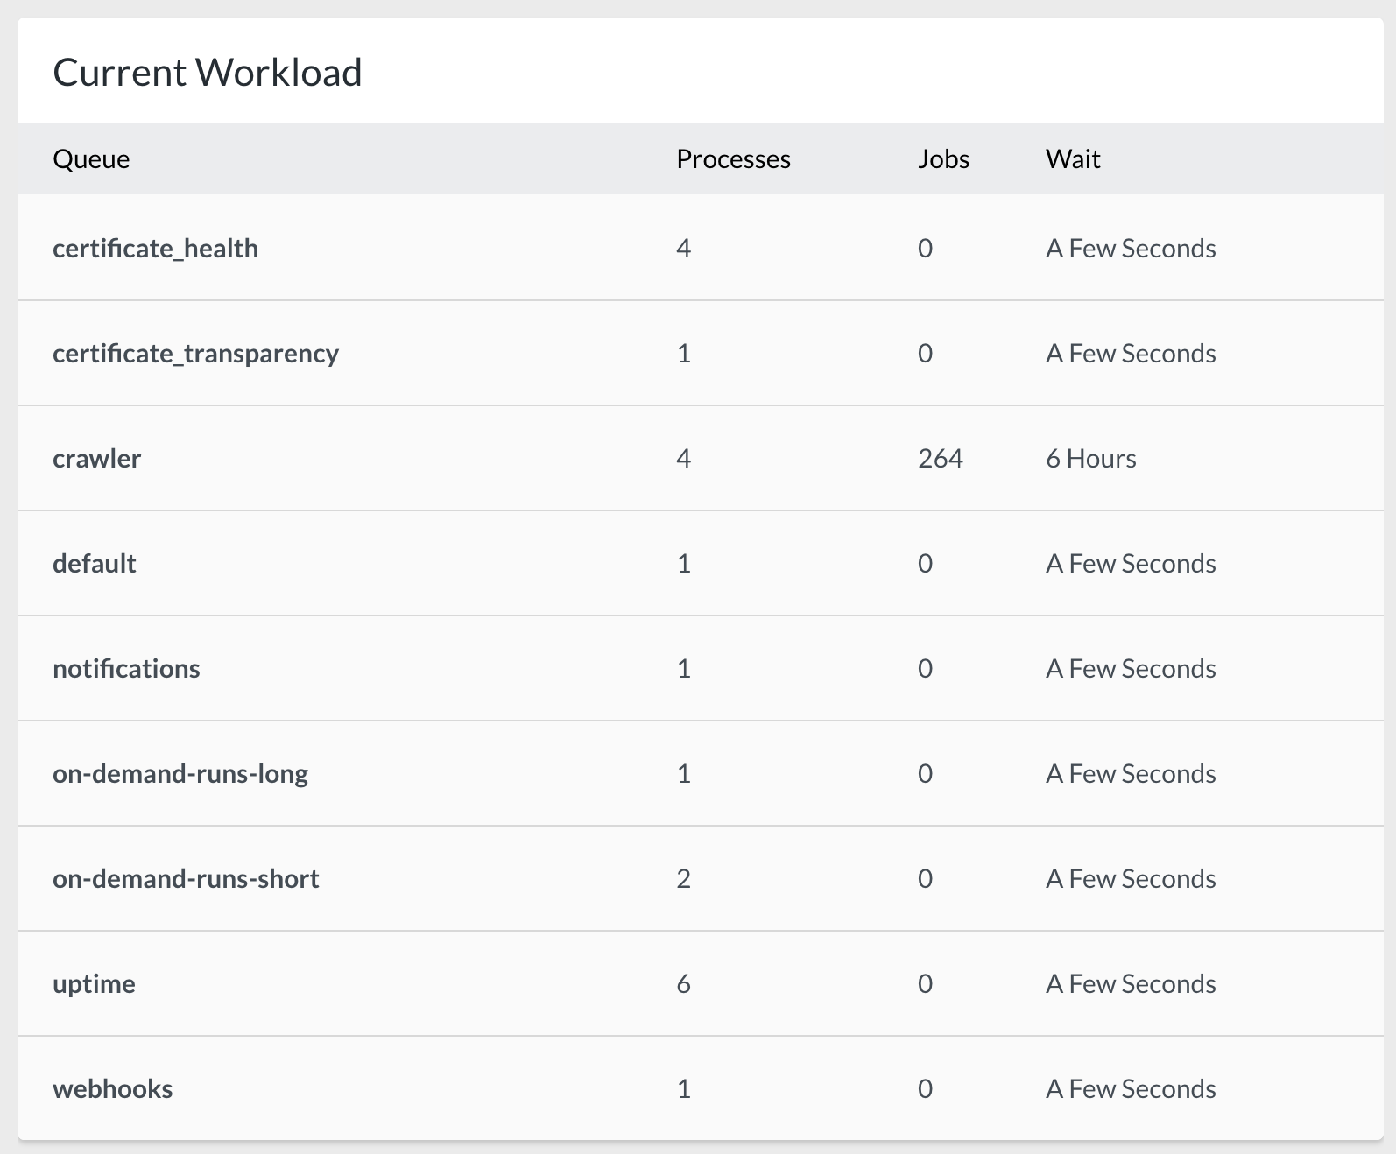Select the uptime queue name
This screenshot has height=1154, width=1396.
(x=94, y=984)
